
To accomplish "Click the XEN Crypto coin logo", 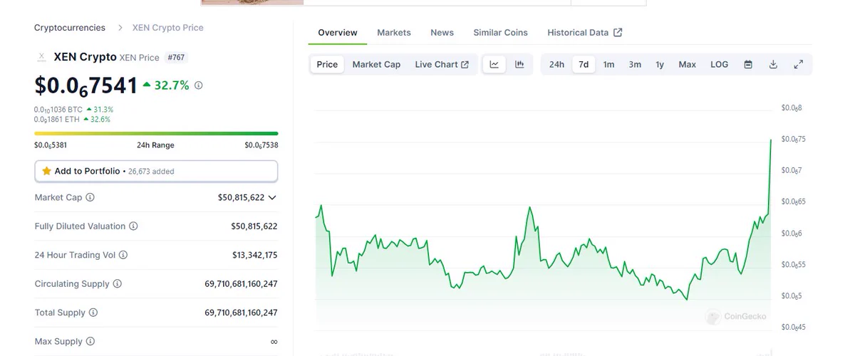I will 41,57.
